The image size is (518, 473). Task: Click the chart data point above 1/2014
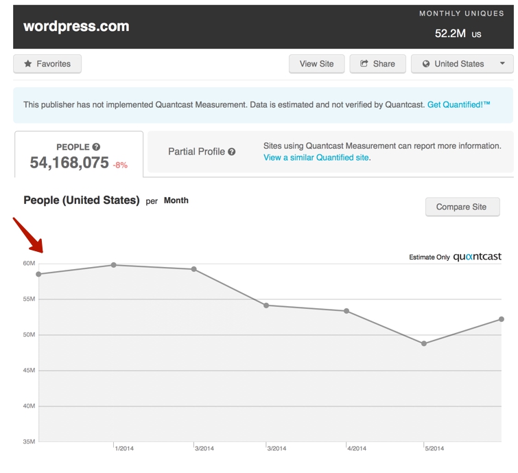pyautogui.click(x=114, y=265)
